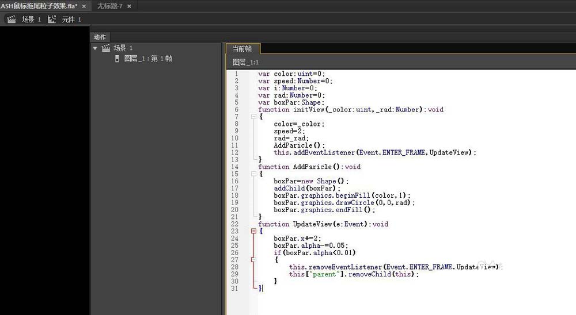Click the 'function UpdateView(e:Event):void' line

[x=323, y=224]
